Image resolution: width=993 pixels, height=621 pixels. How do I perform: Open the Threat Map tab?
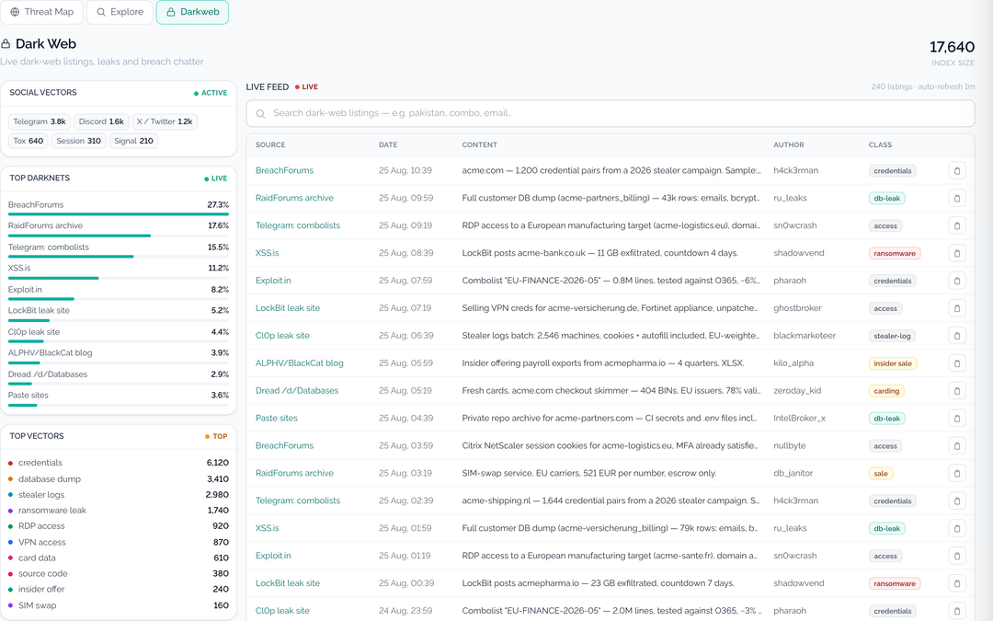point(41,12)
